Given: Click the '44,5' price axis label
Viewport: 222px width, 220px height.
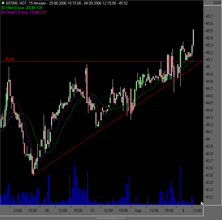Looking at the screenshot, I should [x=209, y=103].
